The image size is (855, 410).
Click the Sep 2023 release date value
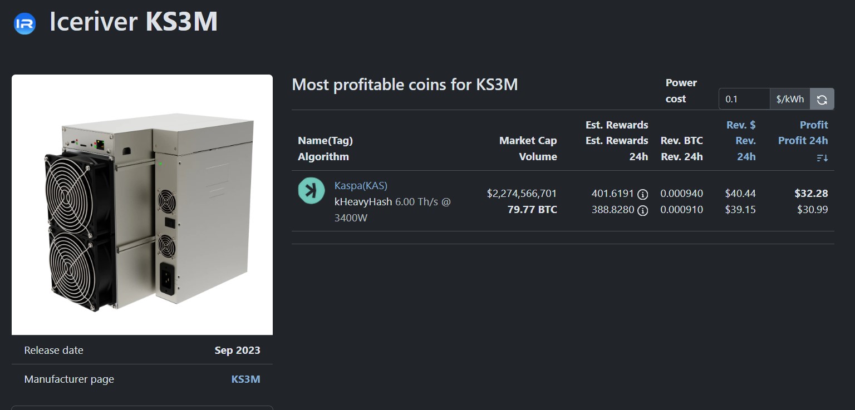237,350
